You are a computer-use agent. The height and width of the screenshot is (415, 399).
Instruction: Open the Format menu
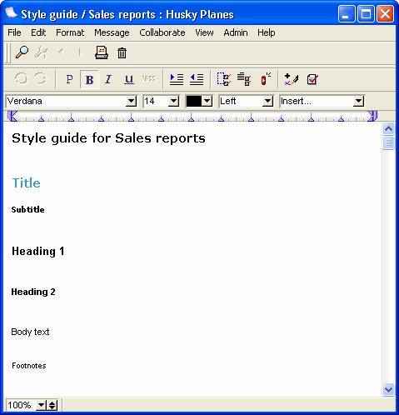(70, 32)
